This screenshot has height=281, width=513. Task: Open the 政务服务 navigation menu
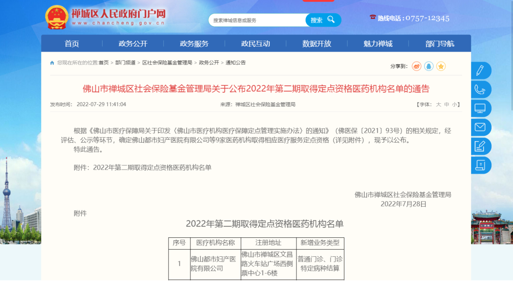(x=194, y=44)
